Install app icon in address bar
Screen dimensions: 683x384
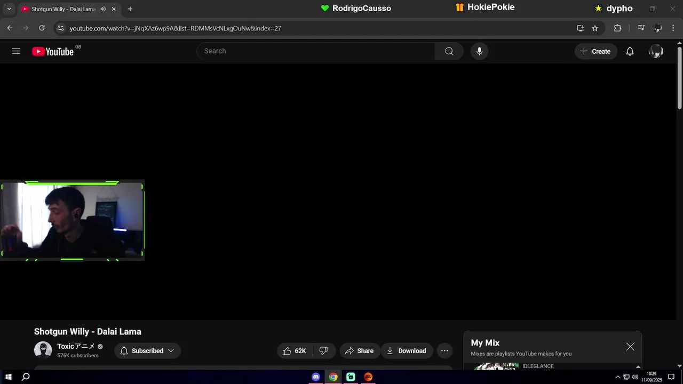(x=581, y=28)
